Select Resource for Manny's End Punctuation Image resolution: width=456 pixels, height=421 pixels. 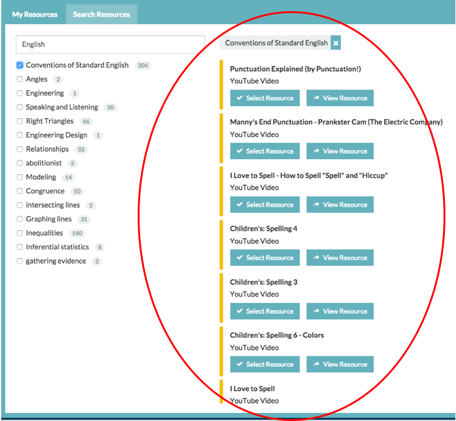point(265,151)
